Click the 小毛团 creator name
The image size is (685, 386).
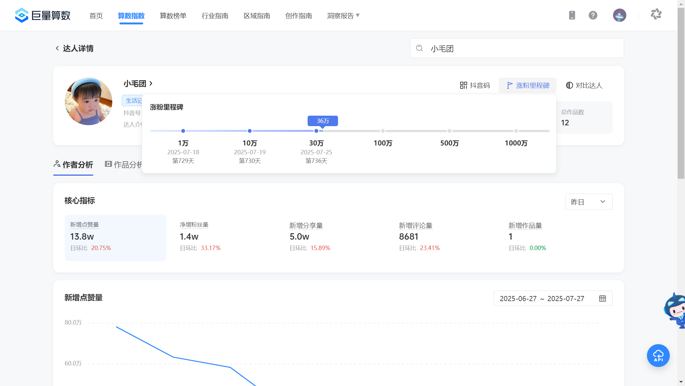pos(135,84)
